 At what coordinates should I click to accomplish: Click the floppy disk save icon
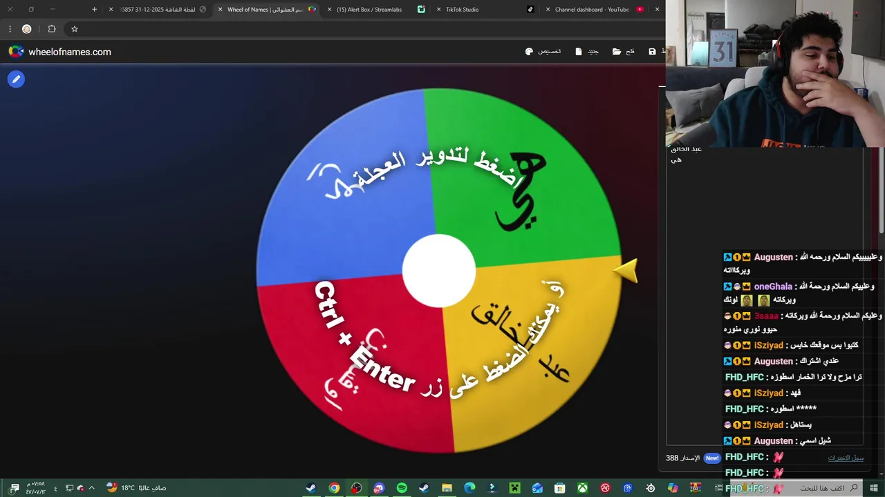click(652, 52)
